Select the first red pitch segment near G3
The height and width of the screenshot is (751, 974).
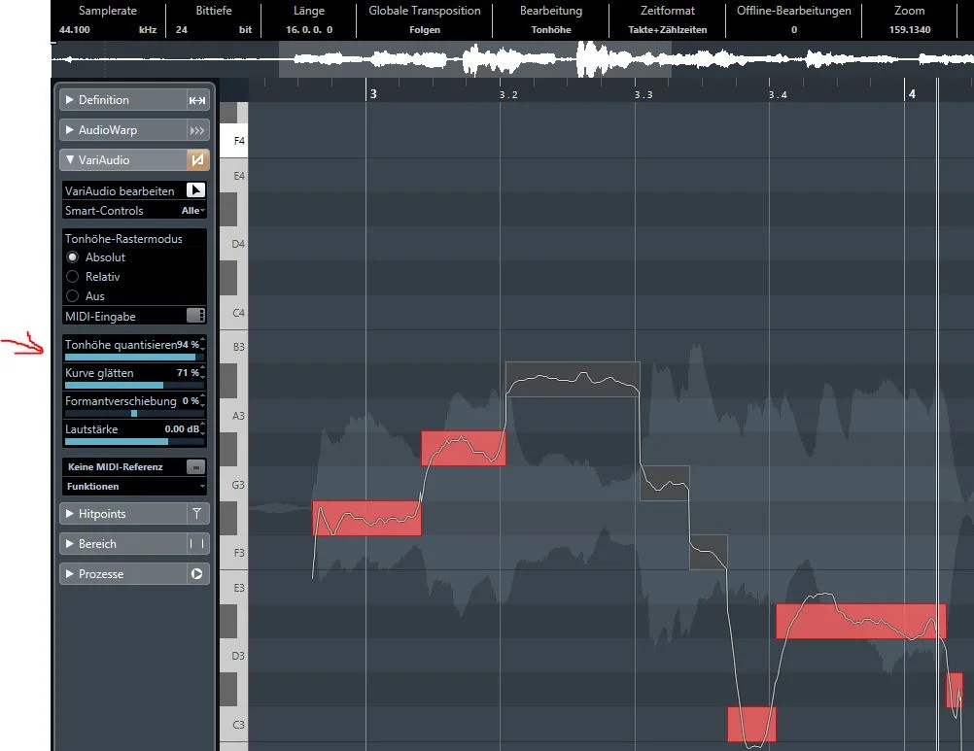click(x=366, y=518)
